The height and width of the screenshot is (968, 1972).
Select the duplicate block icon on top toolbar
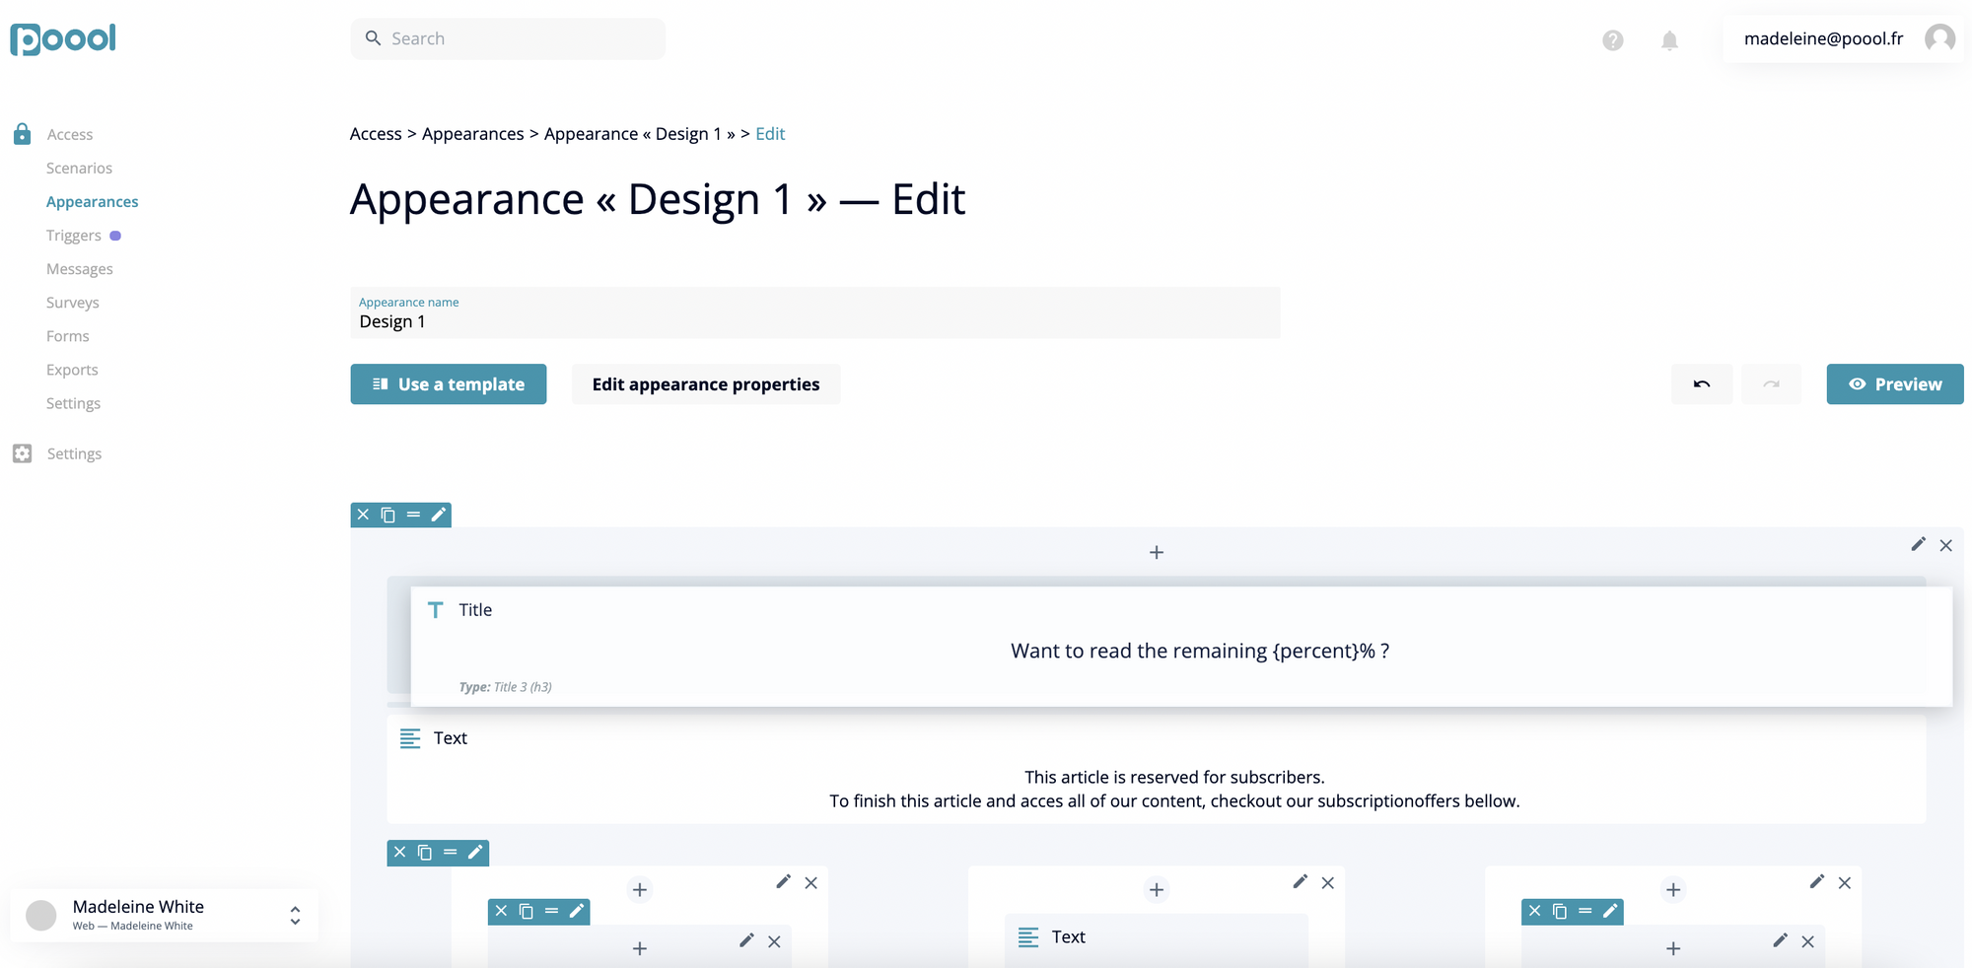point(387,515)
